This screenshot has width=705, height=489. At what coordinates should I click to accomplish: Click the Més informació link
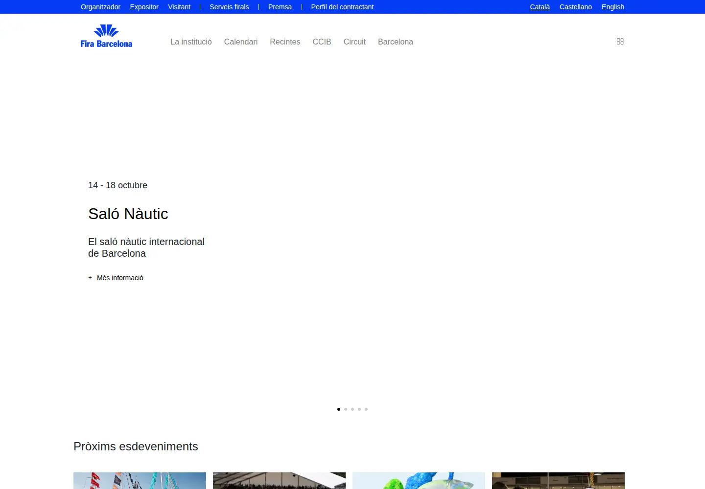(x=120, y=278)
